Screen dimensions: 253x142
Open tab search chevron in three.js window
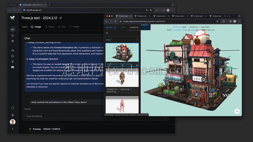click(239, 16)
